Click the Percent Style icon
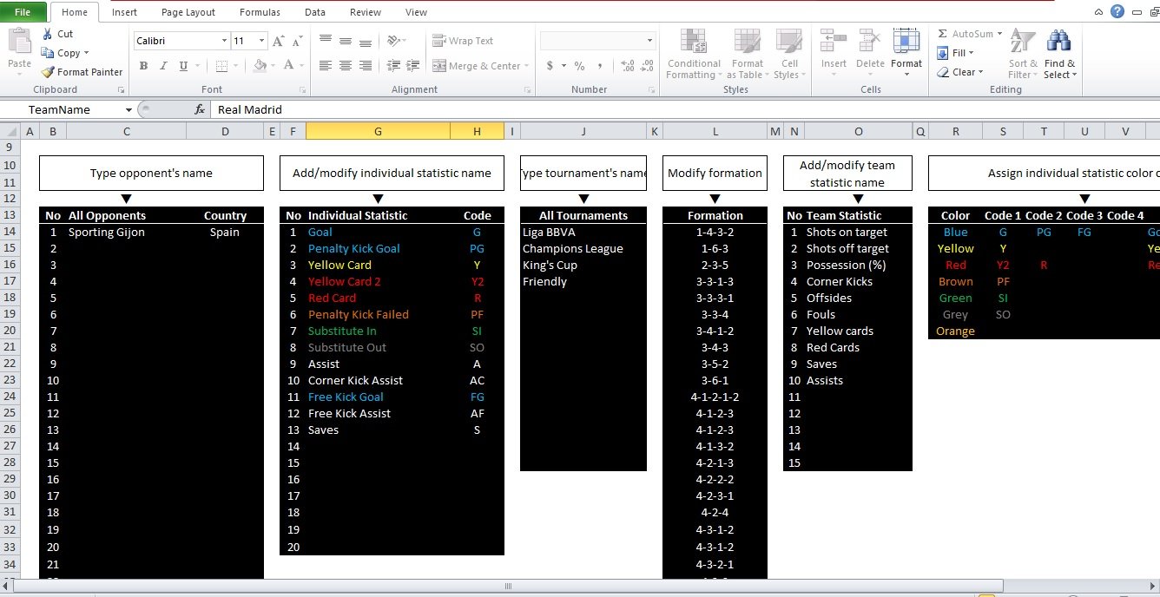The width and height of the screenshot is (1160, 597). coord(579,66)
